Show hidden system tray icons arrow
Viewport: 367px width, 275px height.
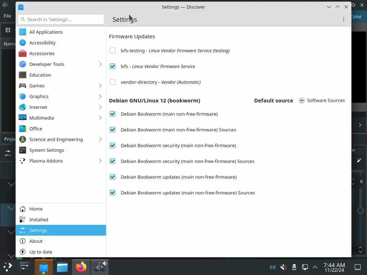315,267
